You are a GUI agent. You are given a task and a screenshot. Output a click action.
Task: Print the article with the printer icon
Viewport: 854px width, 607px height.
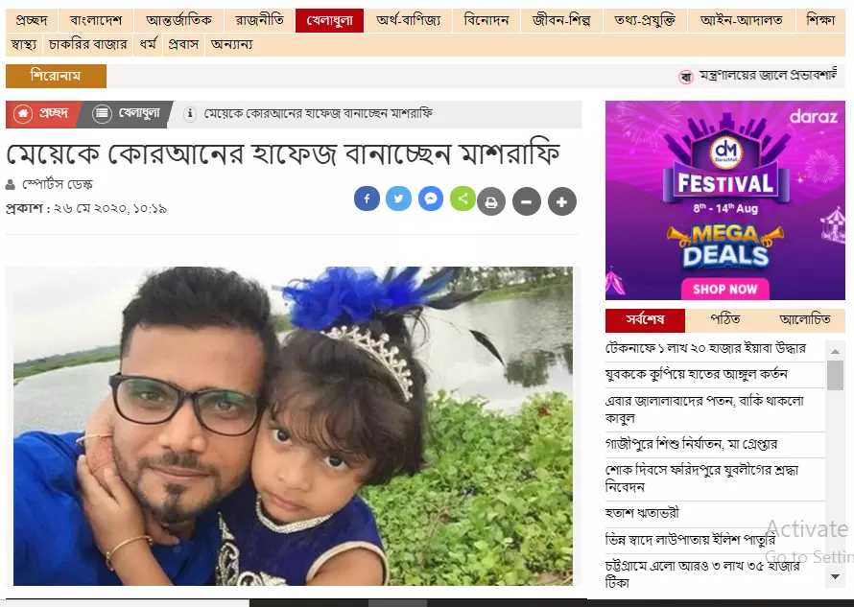point(491,202)
